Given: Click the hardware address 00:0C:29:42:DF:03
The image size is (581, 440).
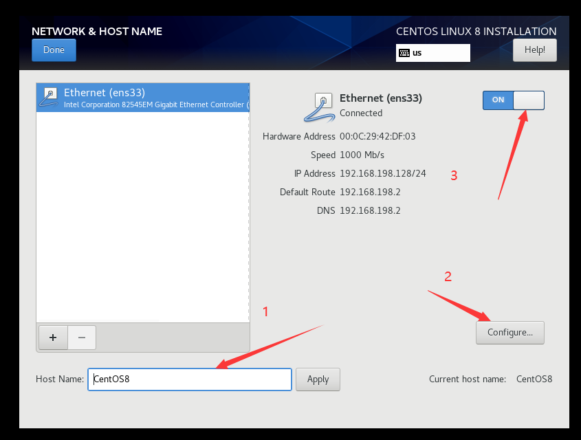Looking at the screenshot, I should click(x=377, y=136).
